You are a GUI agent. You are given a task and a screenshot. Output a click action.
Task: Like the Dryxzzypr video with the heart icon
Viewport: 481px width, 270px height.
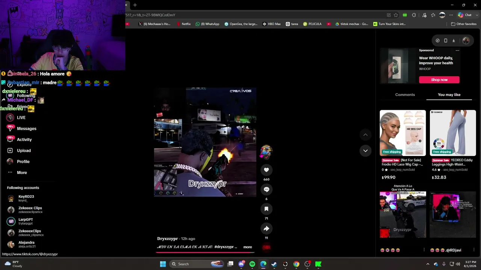coord(266,170)
